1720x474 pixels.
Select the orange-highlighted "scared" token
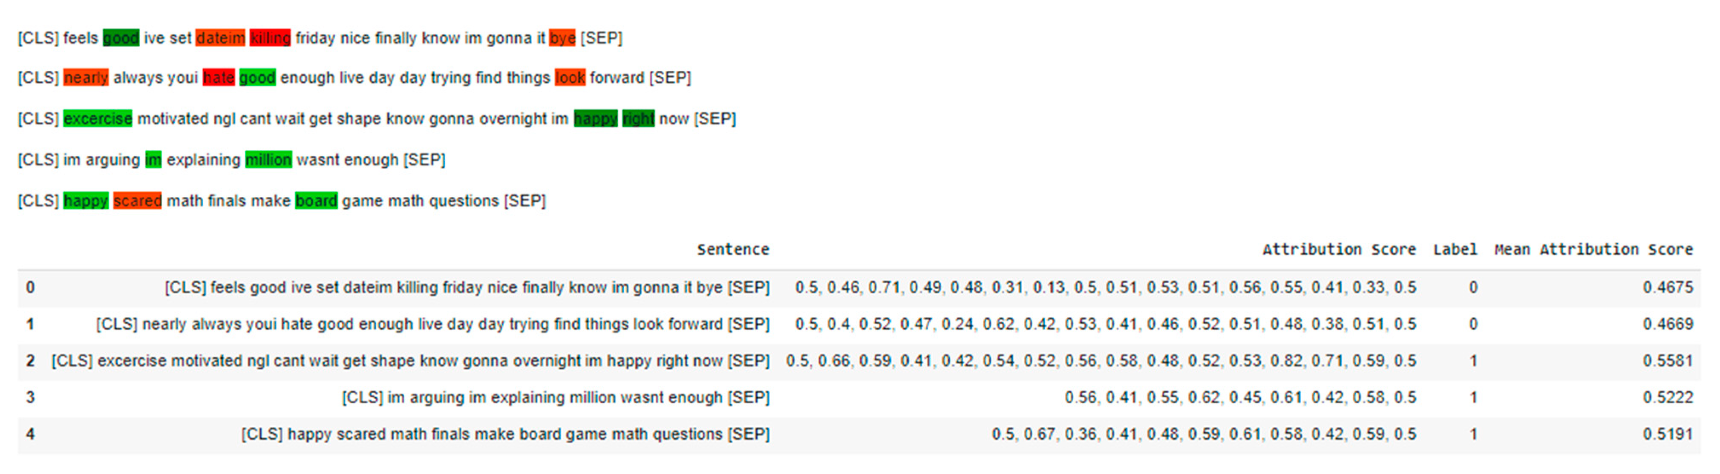coord(137,201)
